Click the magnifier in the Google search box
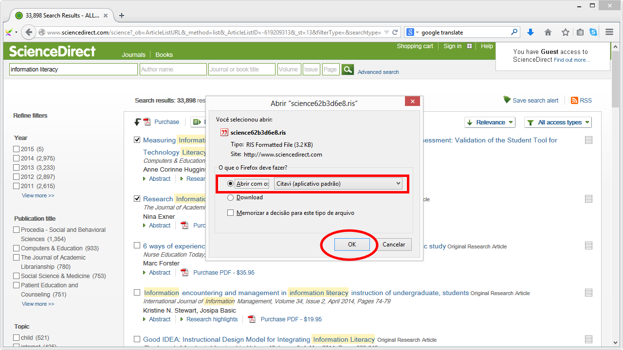The height and width of the screenshot is (350, 623). tap(514, 33)
